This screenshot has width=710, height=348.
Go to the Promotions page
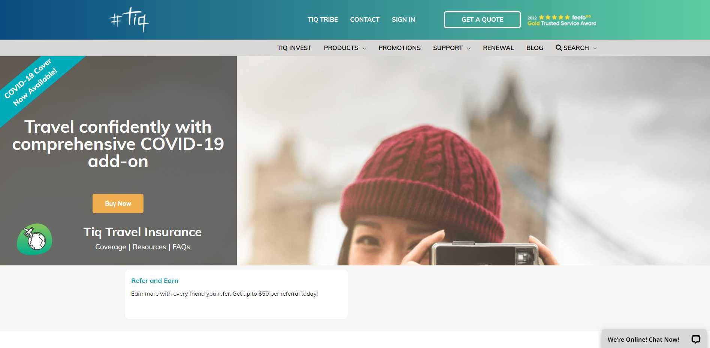point(399,48)
